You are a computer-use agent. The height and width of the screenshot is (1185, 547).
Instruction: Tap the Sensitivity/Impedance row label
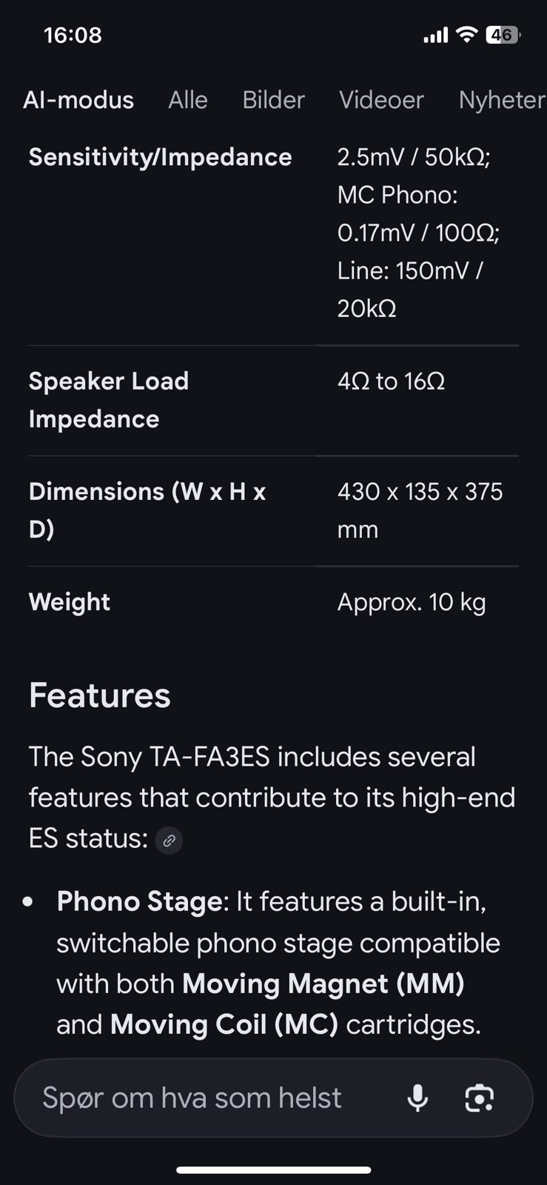[x=160, y=157]
